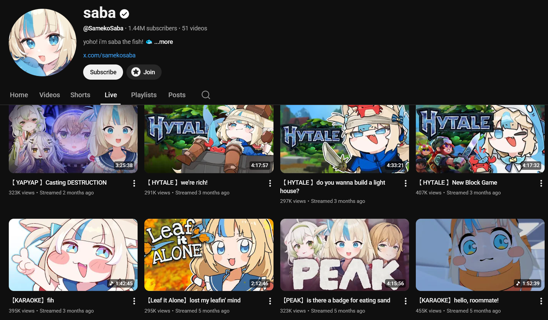Click the '295K views' stat text
548x320 pixels.
[157, 311]
